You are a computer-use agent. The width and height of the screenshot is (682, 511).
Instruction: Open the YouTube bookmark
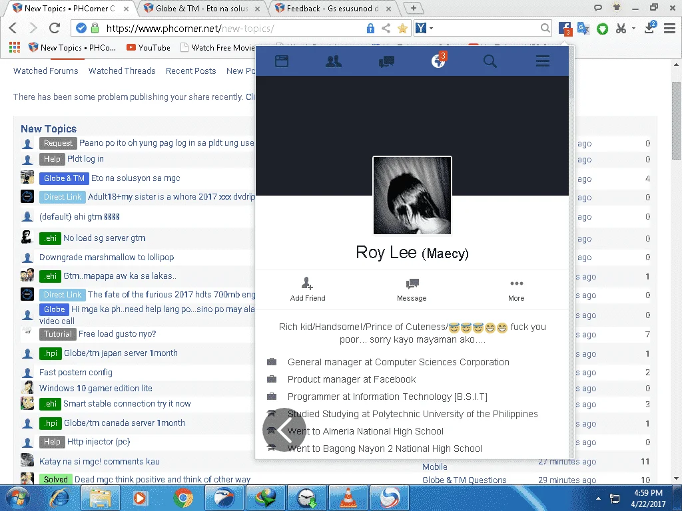(x=149, y=48)
